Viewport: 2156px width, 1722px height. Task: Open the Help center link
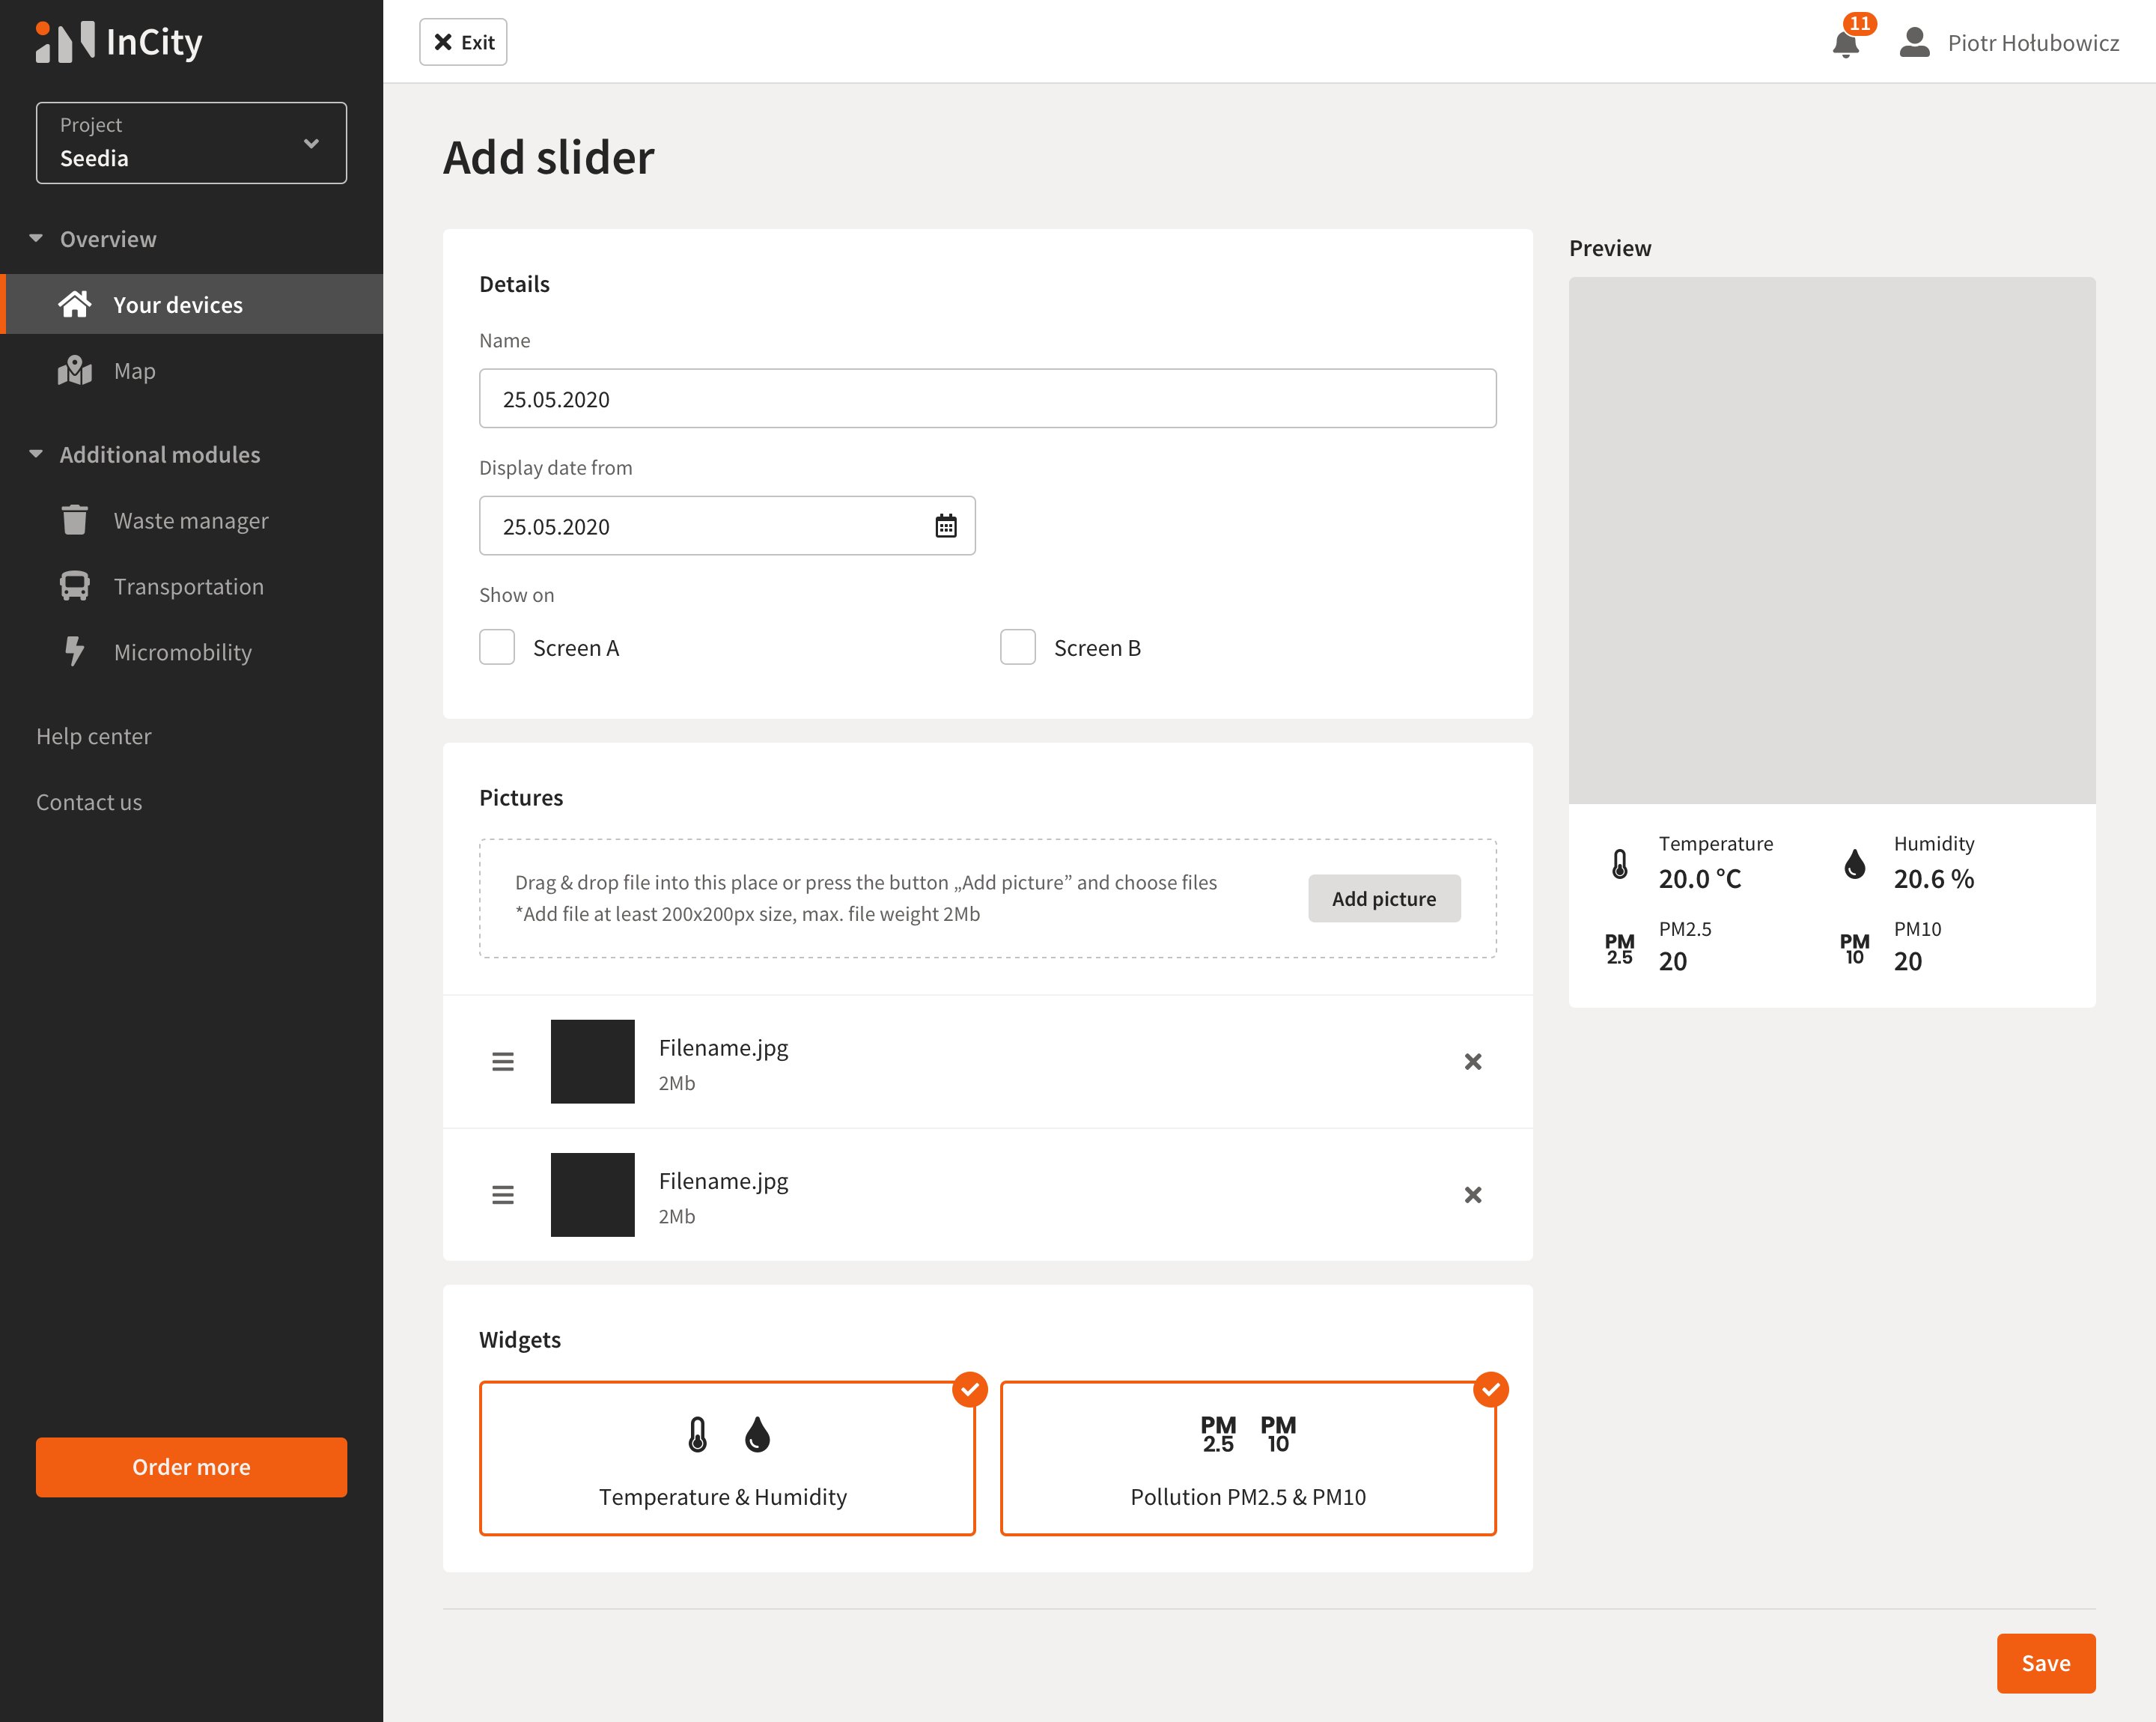coord(94,736)
